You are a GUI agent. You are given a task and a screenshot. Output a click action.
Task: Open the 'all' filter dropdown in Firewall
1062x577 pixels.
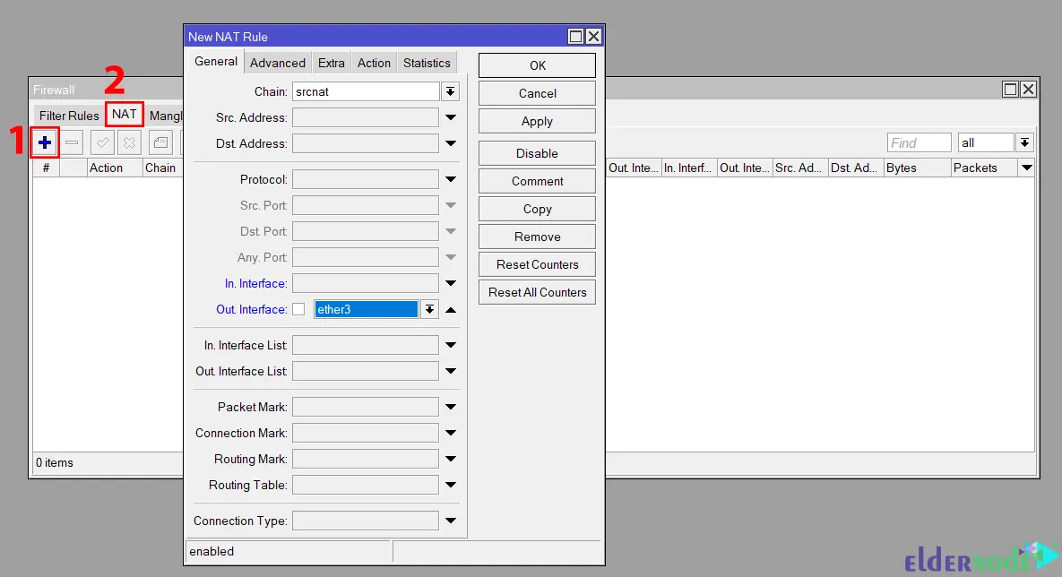1024,143
